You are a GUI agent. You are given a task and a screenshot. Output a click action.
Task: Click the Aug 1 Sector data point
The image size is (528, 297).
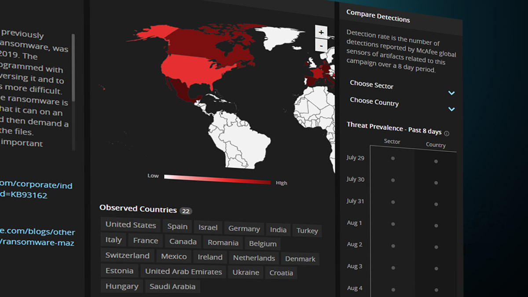pos(393,224)
